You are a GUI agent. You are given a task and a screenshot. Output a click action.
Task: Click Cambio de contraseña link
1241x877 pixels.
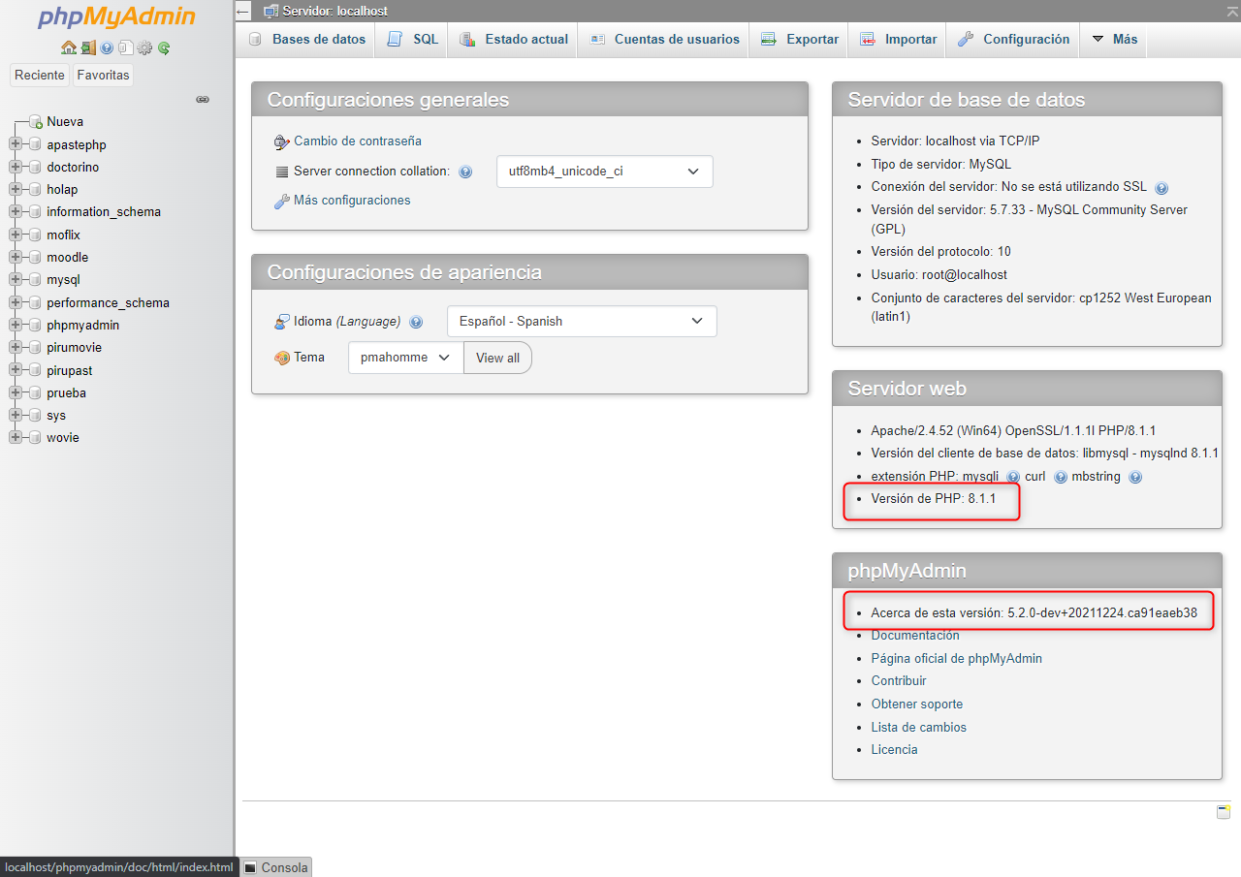pyautogui.click(x=358, y=141)
